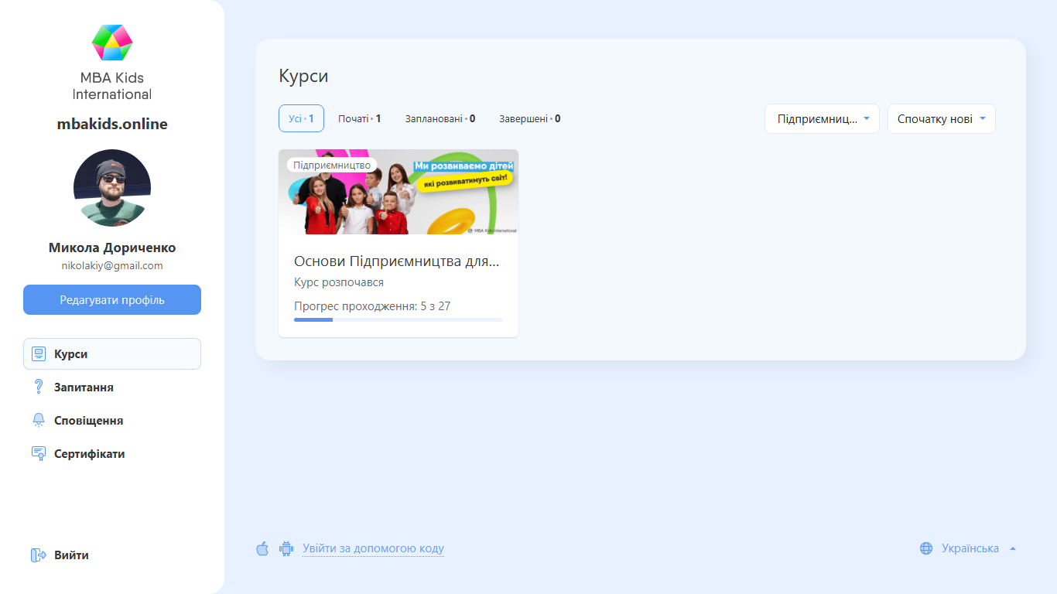The image size is (1057, 594).
Task: Click the user profile avatar photo
Action: click(112, 188)
